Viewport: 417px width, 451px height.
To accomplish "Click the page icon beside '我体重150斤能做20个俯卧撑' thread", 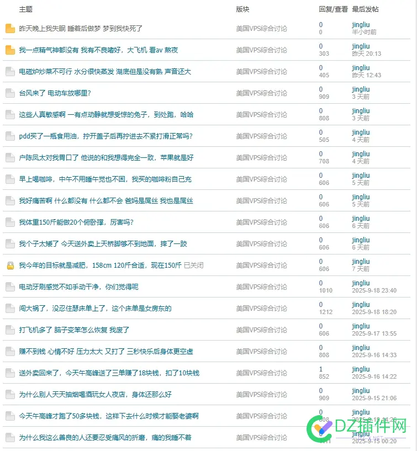I will (10, 222).
